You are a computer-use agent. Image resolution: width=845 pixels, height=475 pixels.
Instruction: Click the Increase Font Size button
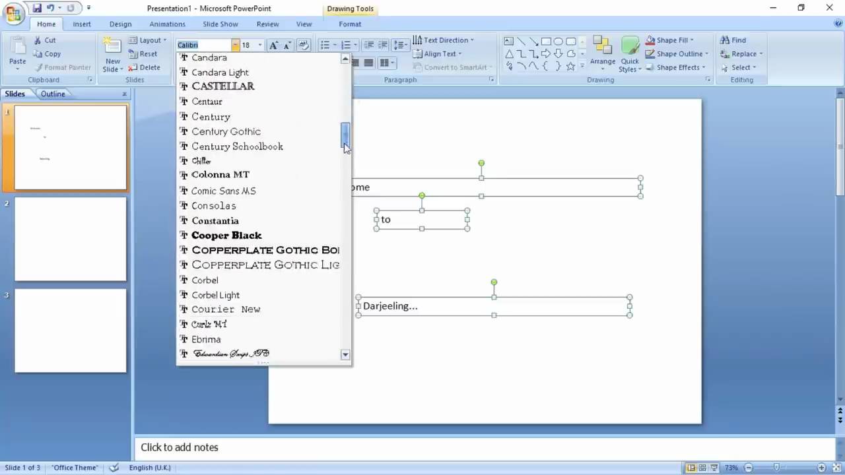(x=273, y=45)
